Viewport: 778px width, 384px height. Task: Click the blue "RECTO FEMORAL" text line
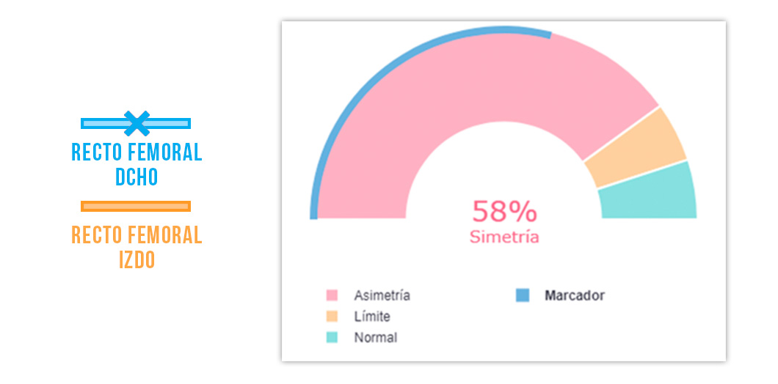[137, 152]
